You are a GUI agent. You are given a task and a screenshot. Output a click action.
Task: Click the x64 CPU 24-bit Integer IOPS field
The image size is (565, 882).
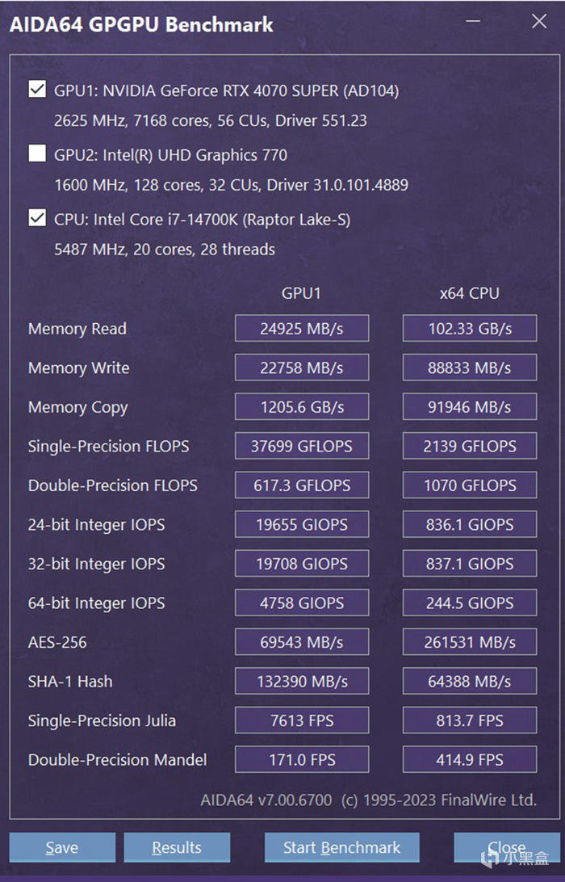coord(469,525)
